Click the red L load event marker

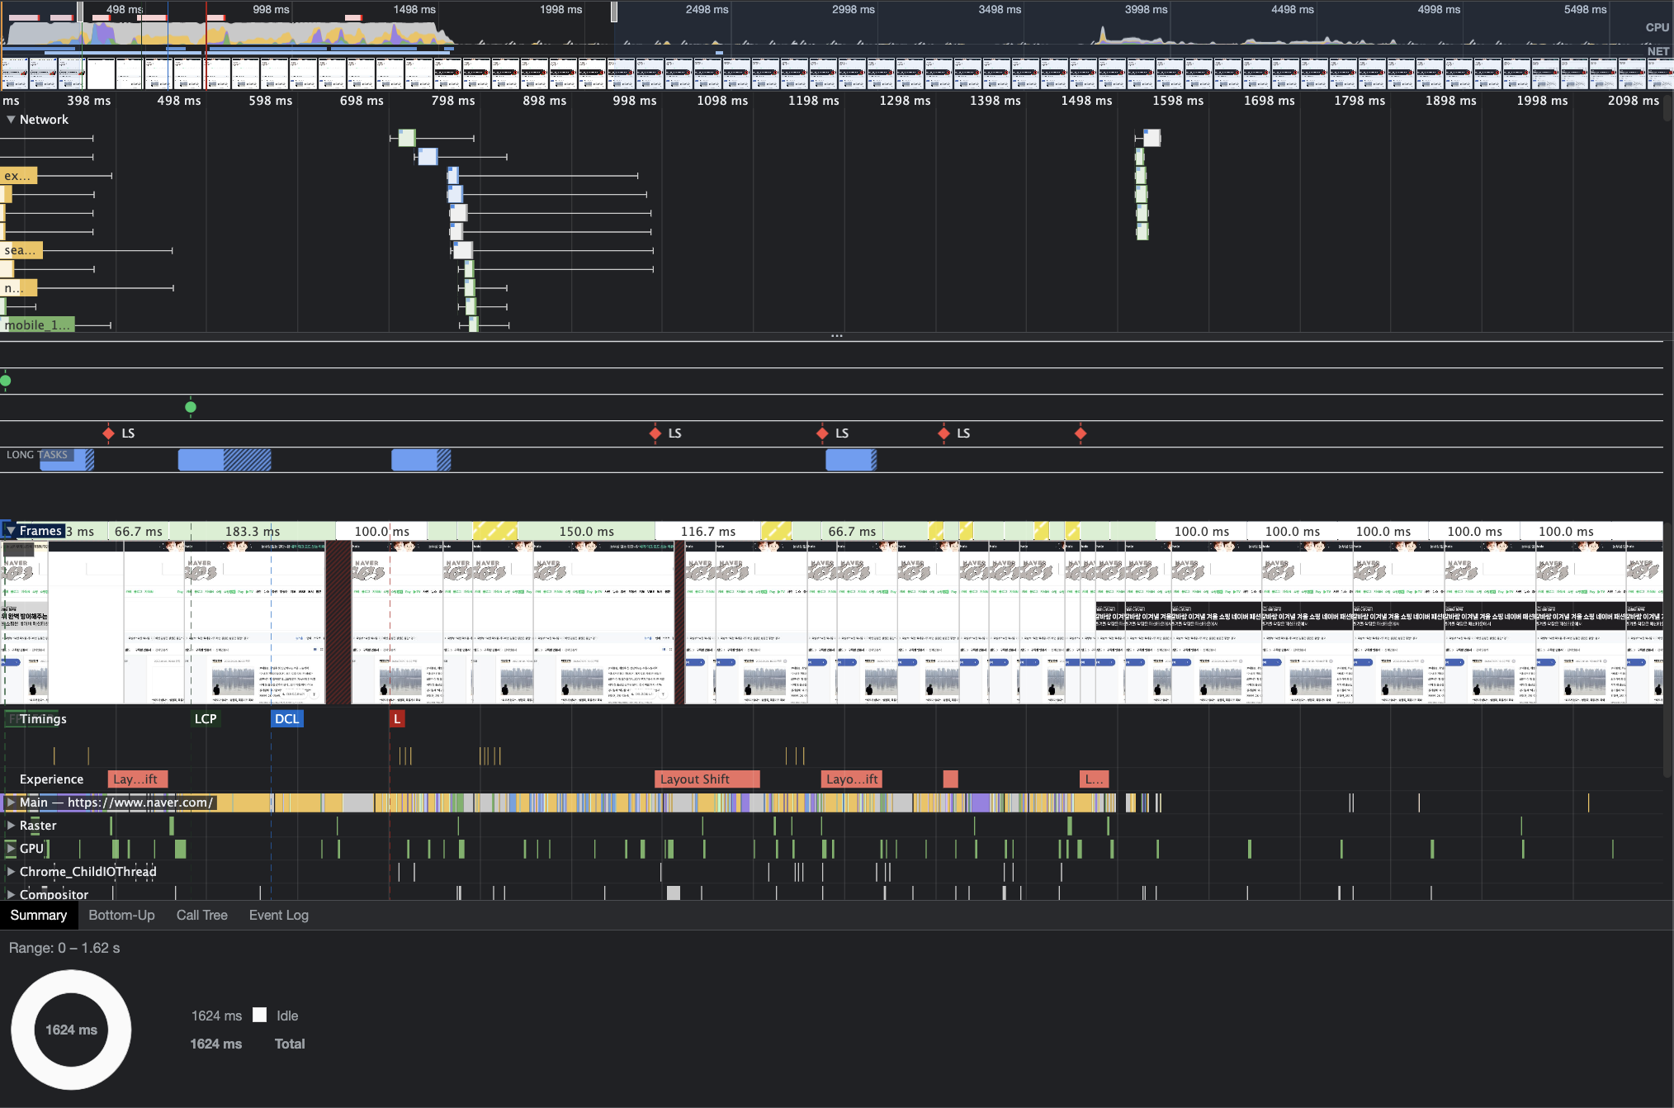pos(397,719)
